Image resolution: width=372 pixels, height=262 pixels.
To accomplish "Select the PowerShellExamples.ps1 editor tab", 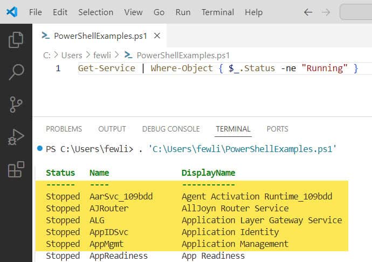I will 100,36.
